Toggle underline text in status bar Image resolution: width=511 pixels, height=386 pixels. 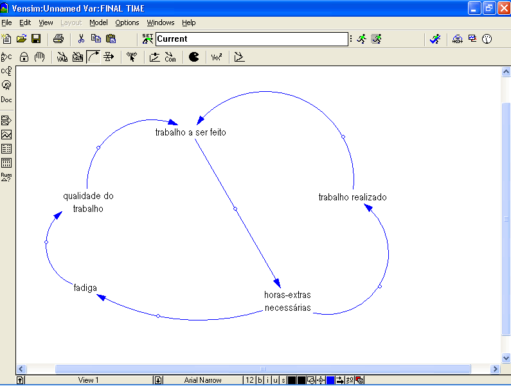(x=275, y=380)
